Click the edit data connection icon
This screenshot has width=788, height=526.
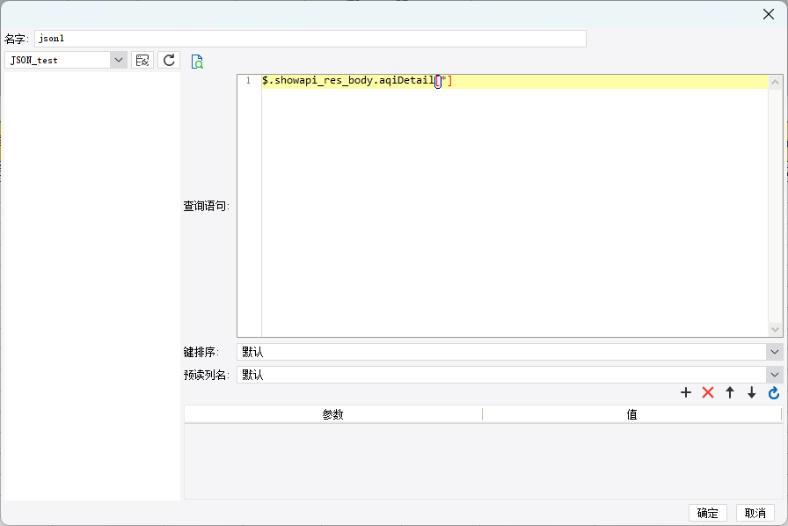click(142, 61)
